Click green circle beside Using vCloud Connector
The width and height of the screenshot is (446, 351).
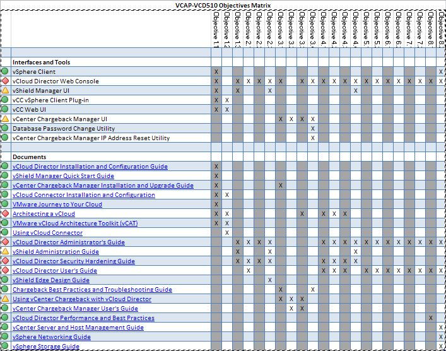tap(5, 232)
